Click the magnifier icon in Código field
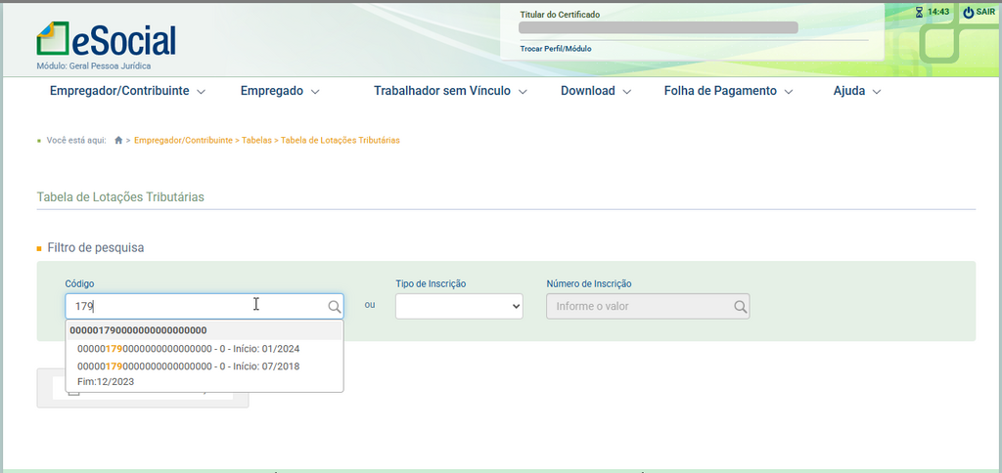1002x473 pixels. point(334,307)
